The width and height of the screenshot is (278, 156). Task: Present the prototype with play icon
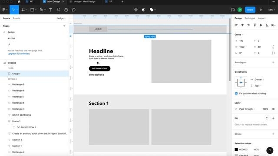point(261,10)
